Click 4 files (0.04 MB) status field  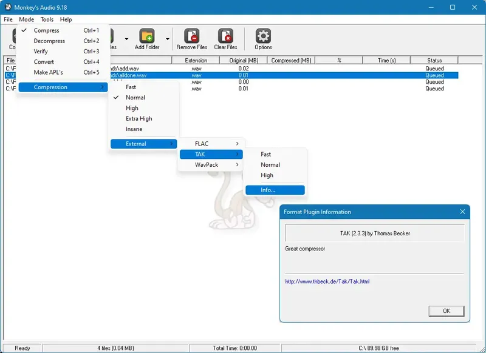[115, 348]
